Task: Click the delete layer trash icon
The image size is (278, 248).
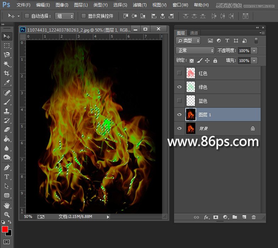Action: [x=254, y=217]
